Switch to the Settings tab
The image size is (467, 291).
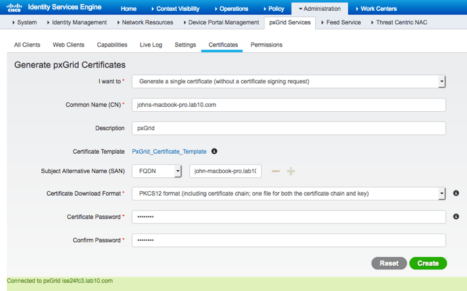(186, 44)
